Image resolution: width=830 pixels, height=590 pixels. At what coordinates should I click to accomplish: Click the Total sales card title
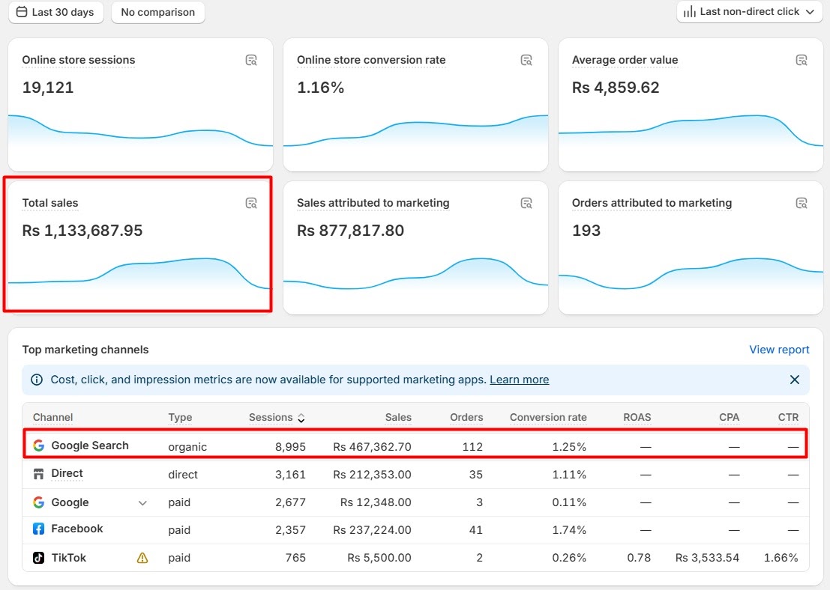point(50,203)
